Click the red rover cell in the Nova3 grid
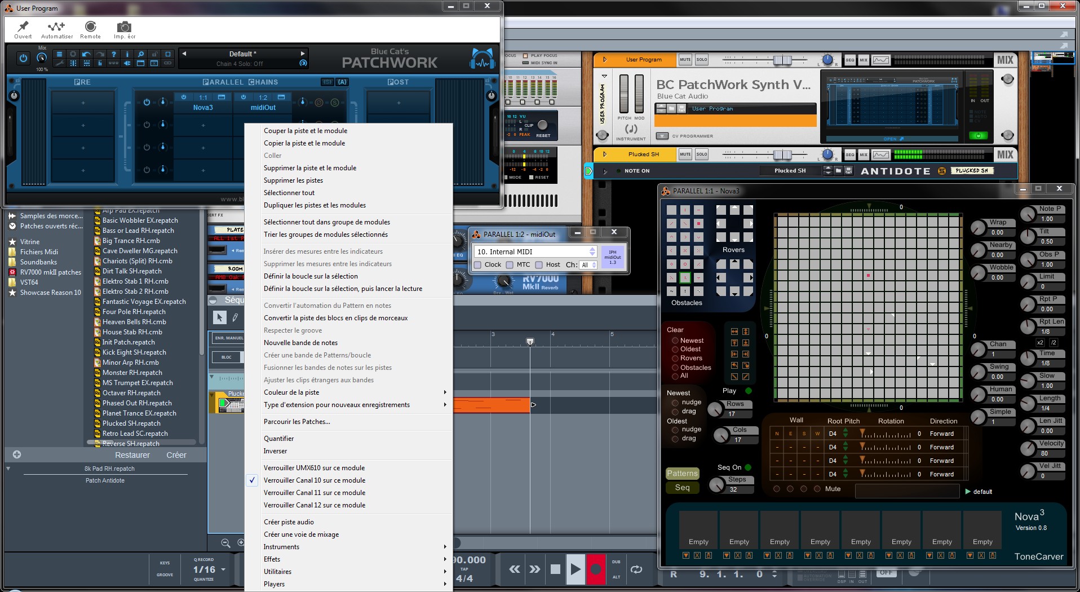The image size is (1080, 592). tap(868, 276)
